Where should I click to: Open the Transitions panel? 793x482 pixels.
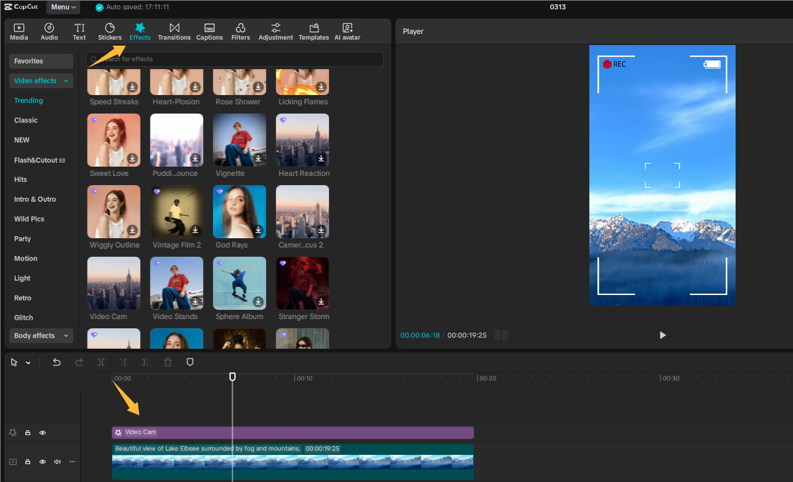174,31
